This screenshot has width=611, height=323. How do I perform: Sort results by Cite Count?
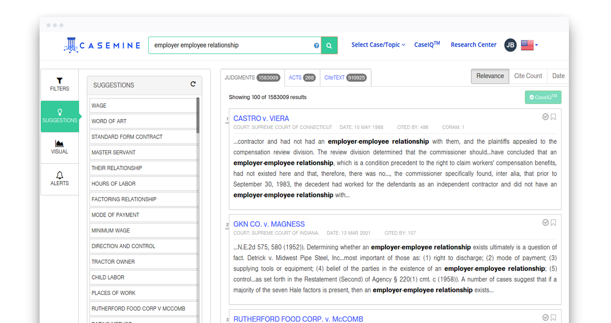tap(528, 76)
